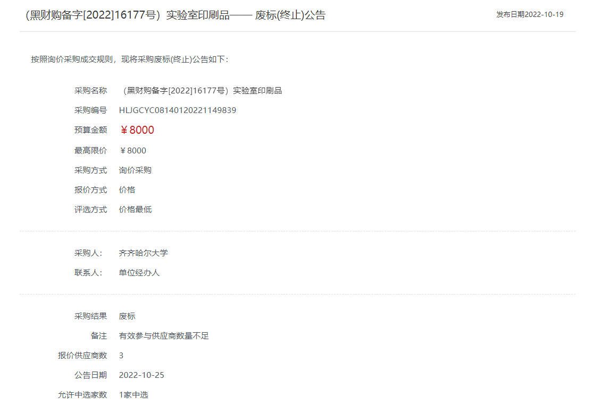Screen dimensions: 592x414
Task: Click the 采购结果 废标 result
Action: (x=128, y=316)
